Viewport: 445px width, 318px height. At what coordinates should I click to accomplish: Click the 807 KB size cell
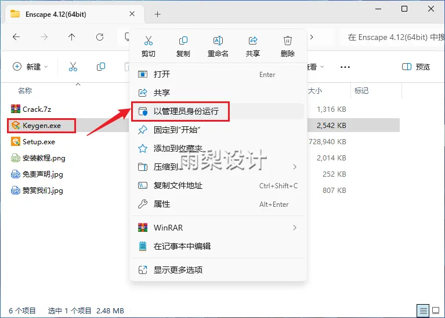[334, 191]
